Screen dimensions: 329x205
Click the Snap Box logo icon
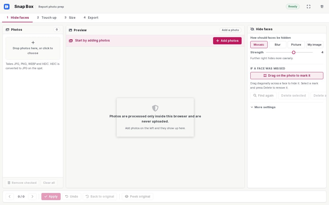pyautogui.click(x=7, y=7)
